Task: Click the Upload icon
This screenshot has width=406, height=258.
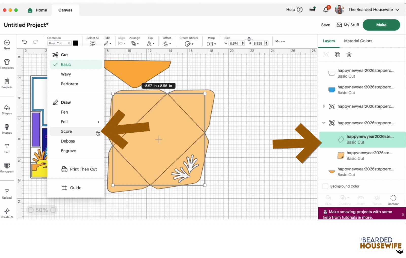Action: click(x=7, y=194)
